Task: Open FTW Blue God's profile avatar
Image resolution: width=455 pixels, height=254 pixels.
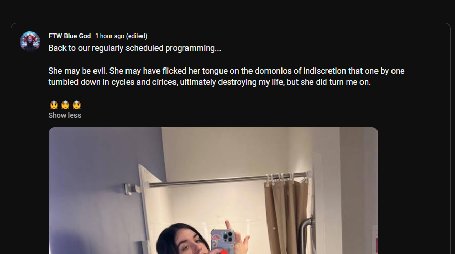Action: pyautogui.click(x=30, y=41)
